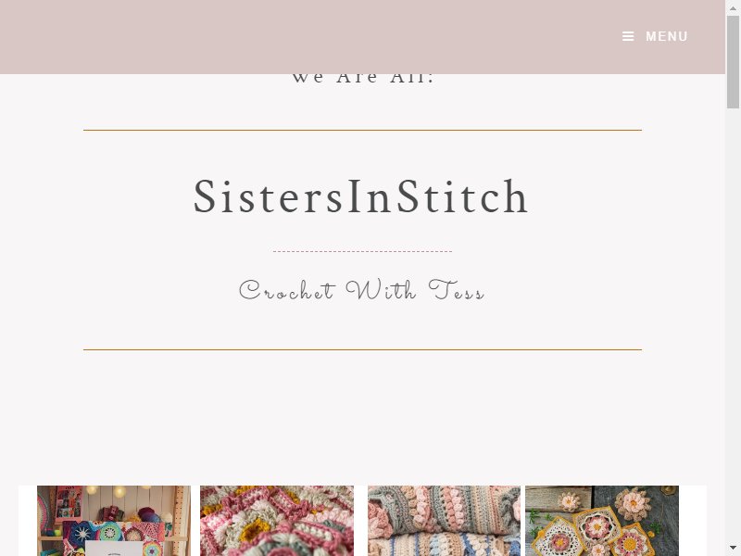Click the upper gold horizontal rule
The height and width of the screenshot is (556, 741).
coord(362,130)
